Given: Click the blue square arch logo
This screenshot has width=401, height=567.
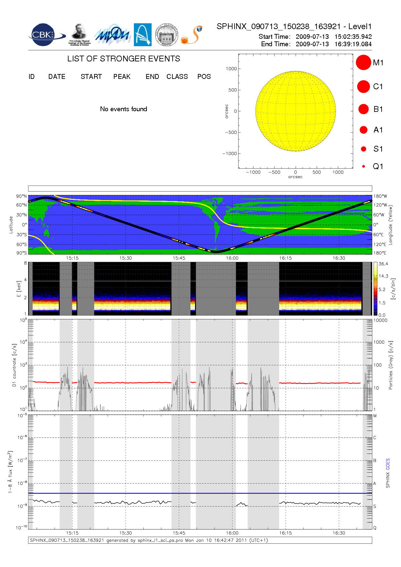Looking at the screenshot, I should click(x=143, y=35).
